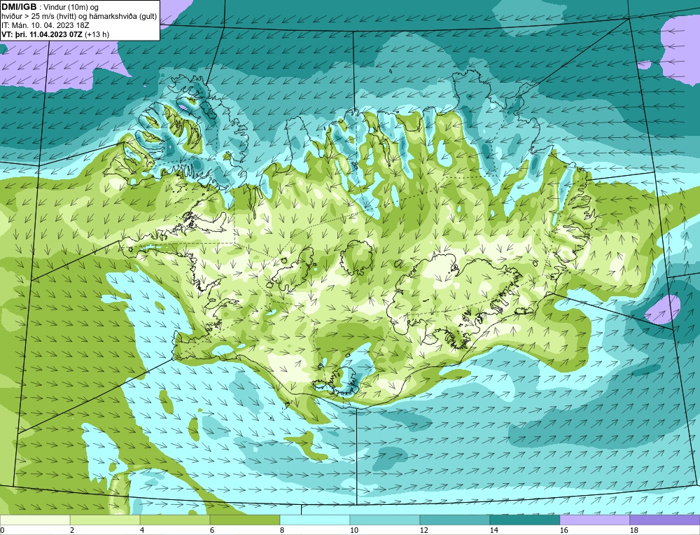This screenshot has height=535, width=700.
Task: Click the 12–14 m/s teal legend swatch
Action: click(x=455, y=520)
